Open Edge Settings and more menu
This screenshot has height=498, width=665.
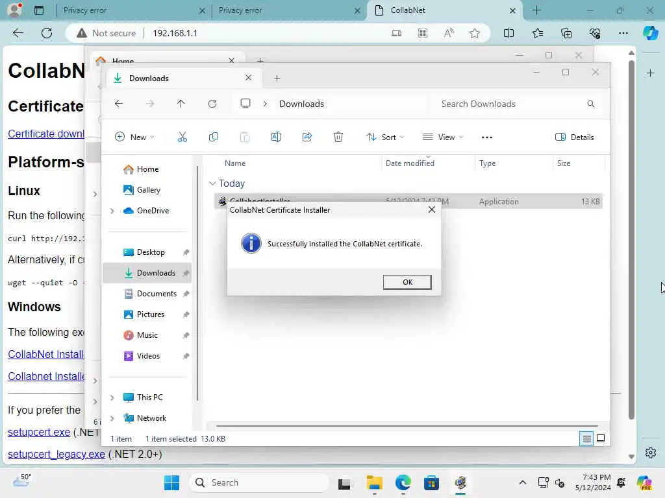click(x=623, y=33)
